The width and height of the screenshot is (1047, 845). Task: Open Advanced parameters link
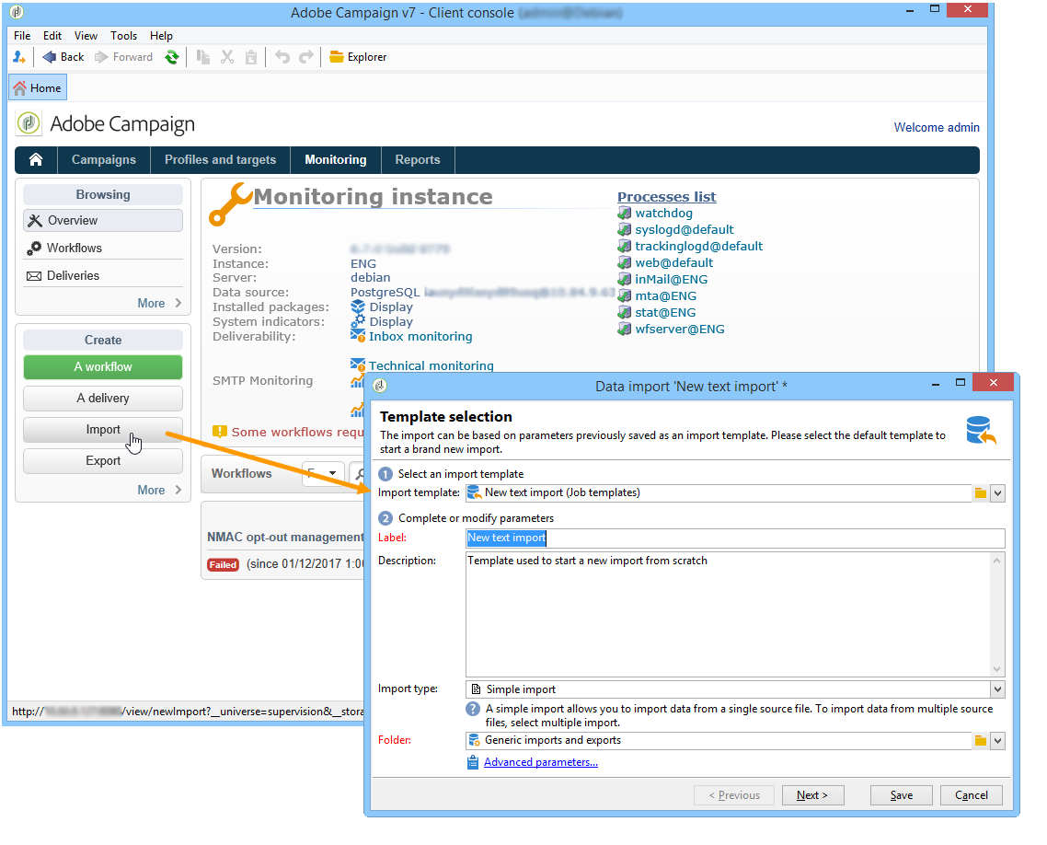[540, 762]
